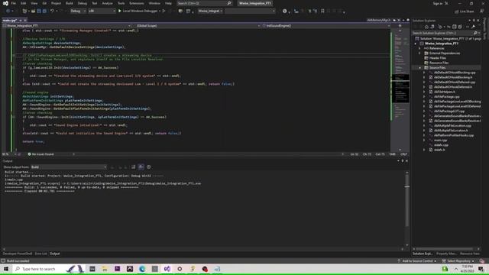The height and width of the screenshot is (275, 489).
Task: Open the Build menu
Action: tap(70, 3)
